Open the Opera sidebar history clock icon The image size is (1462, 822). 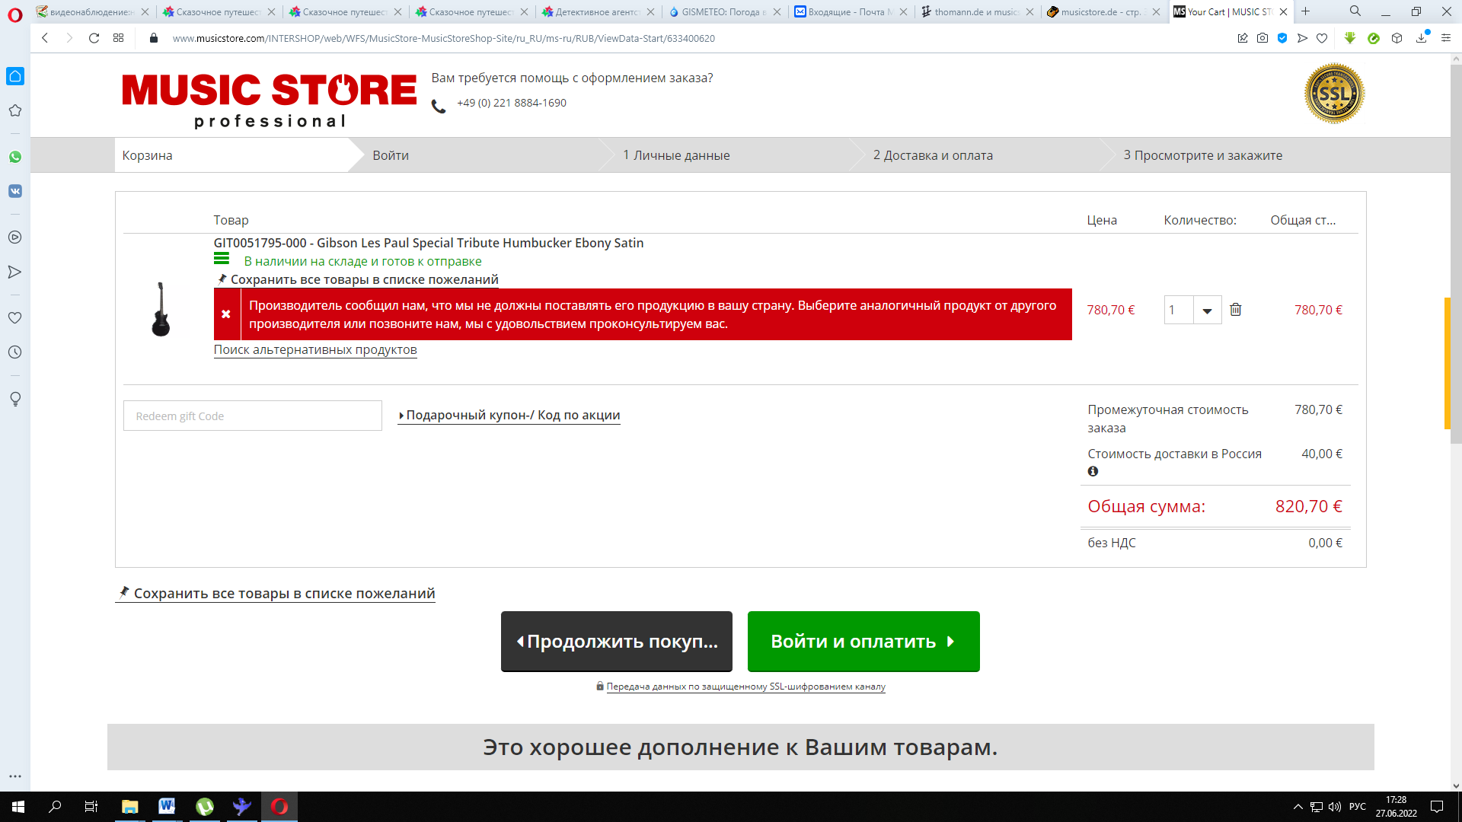[x=15, y=352]
